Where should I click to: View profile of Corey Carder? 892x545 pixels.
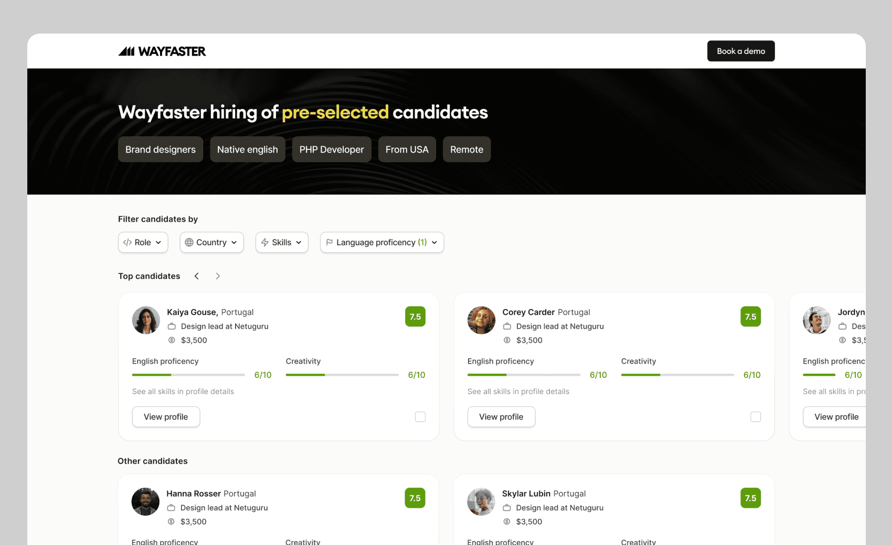pos(501,417)
